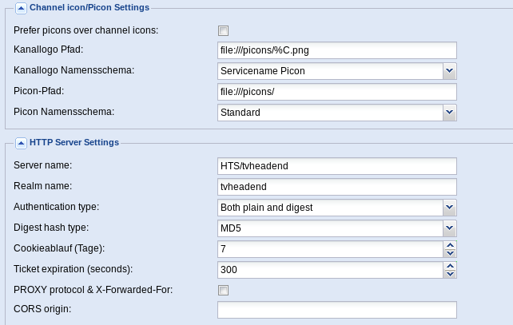Increase Ticket expiration seconds with up arrow

tap(450, 266)
